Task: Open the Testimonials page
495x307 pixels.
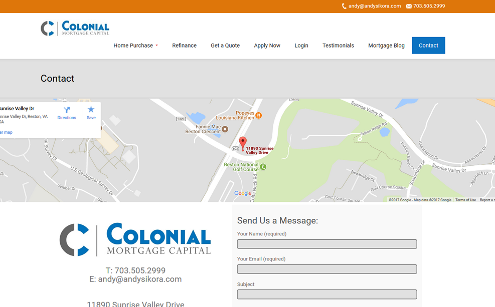Action: point(338,46)
